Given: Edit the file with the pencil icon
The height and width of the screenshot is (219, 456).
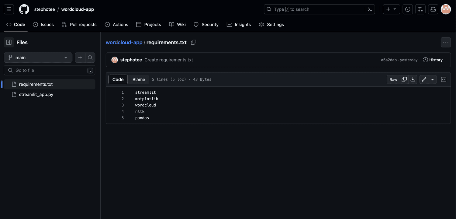Looking at the screenshot, I should pyautogui.click(x=424, y=79).
